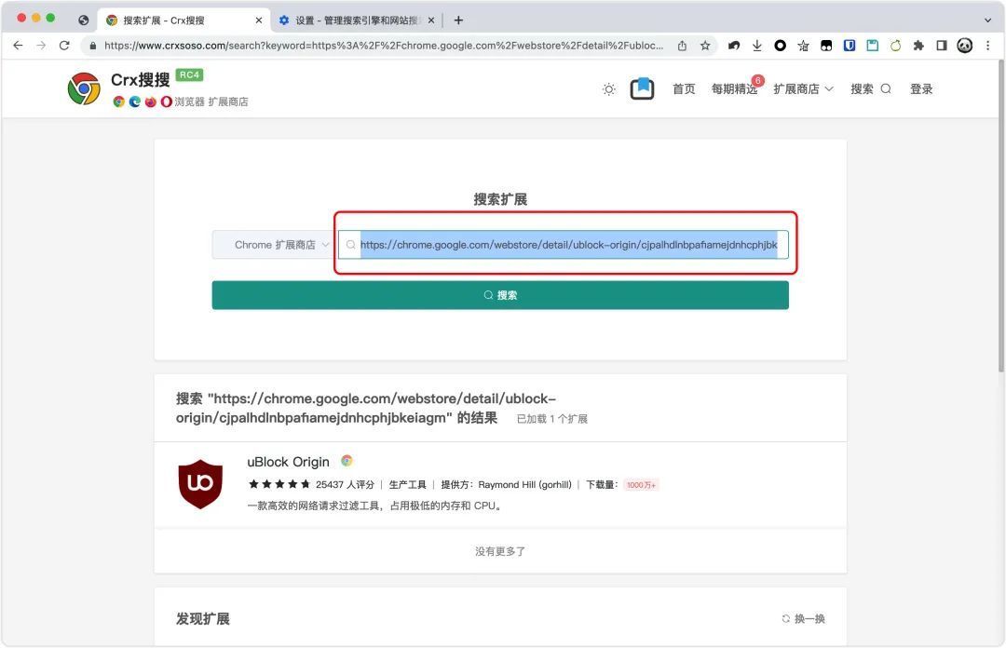The height and width of the screenshot is (648, 1006).
Task: Open the Extensions puzzle-piece menu
Action: pos(918,46)
